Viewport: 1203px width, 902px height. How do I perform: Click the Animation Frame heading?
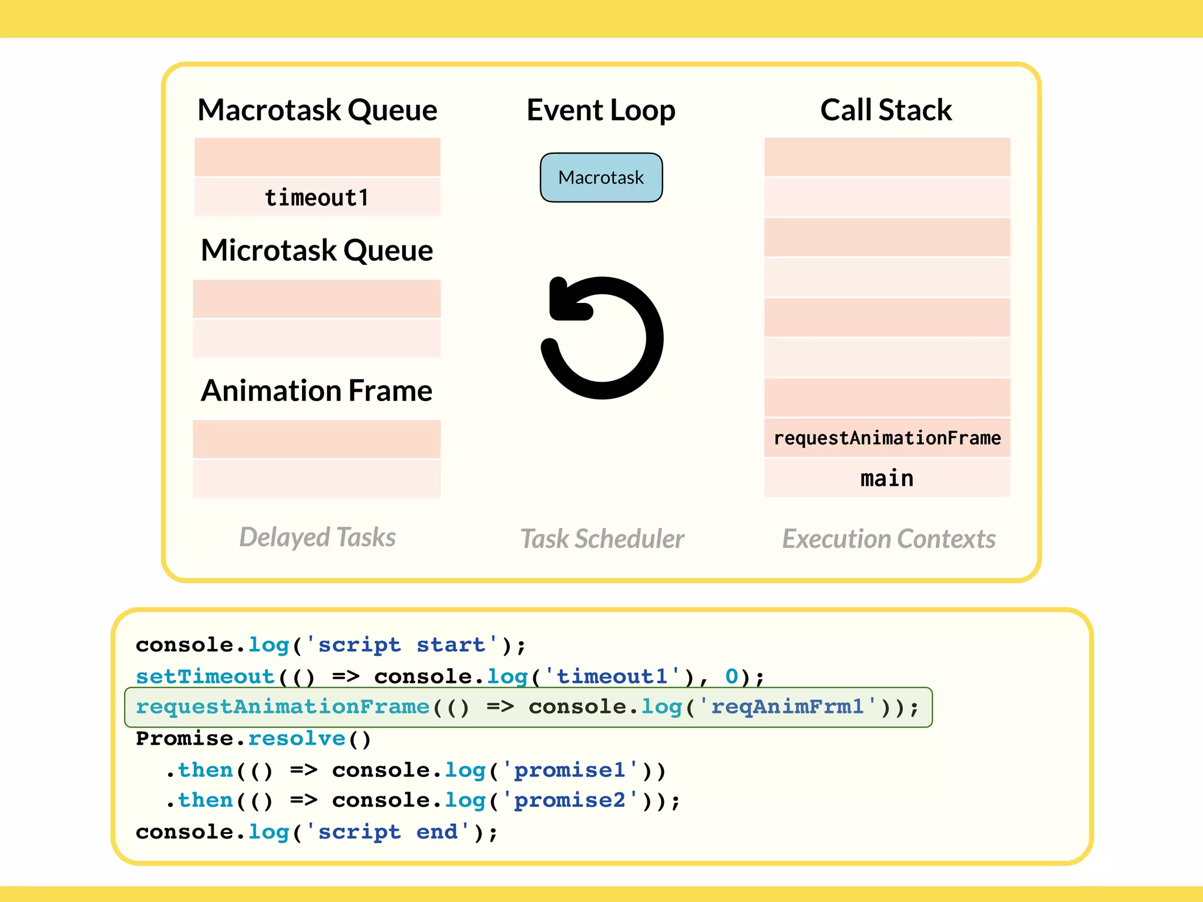(317, 391)
